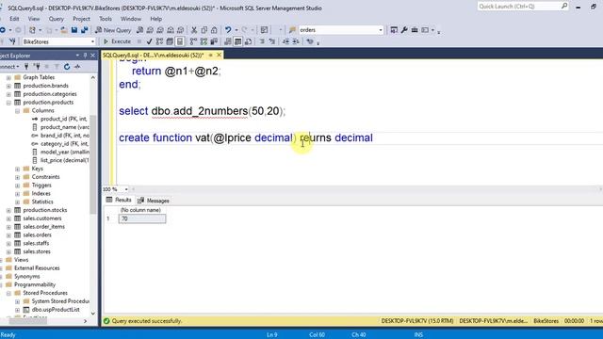
Task: Open the Project menu
Action: tap(81, 19)
